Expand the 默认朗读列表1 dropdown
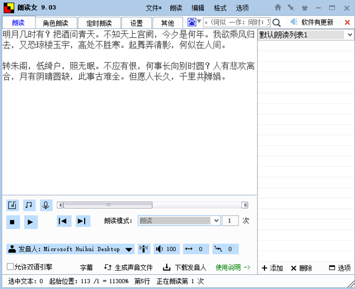 tap(350, 35)
